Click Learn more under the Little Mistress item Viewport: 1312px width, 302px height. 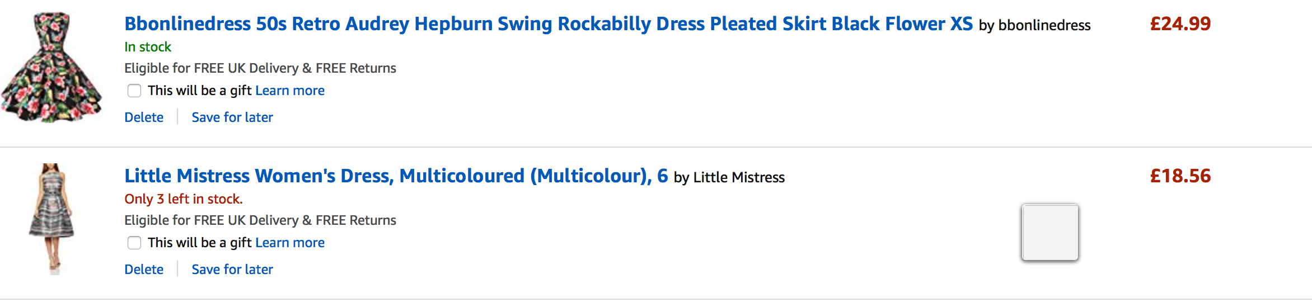(290, 243)
